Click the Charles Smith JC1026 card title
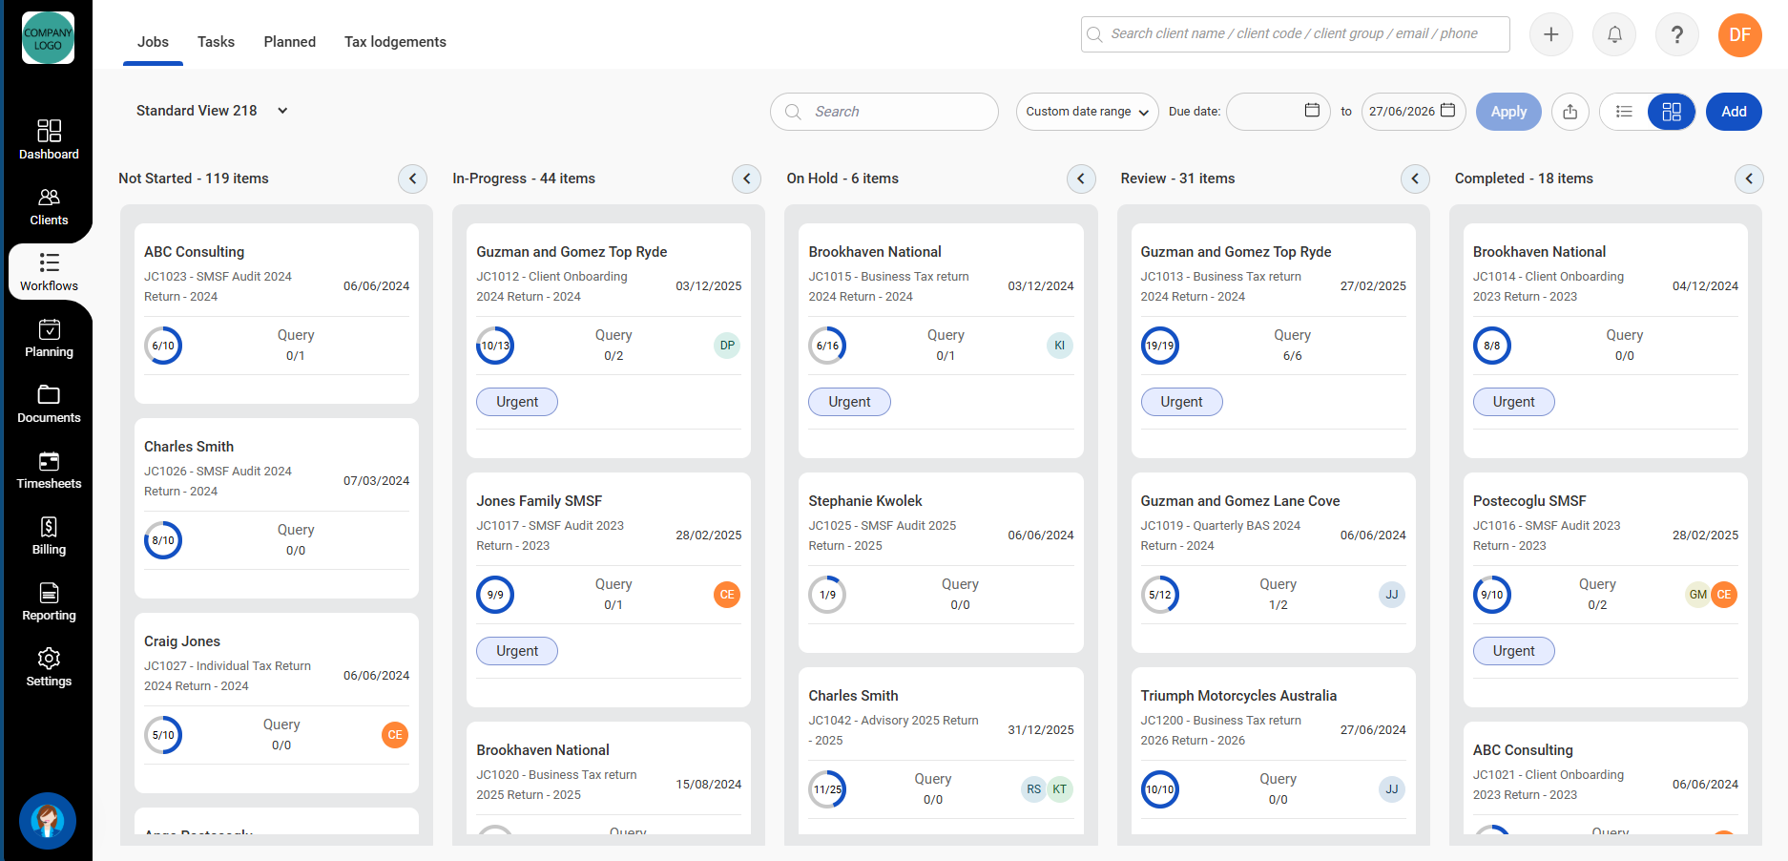The width and height of the screenshot is (1788, 861). [x=189, y=447]
